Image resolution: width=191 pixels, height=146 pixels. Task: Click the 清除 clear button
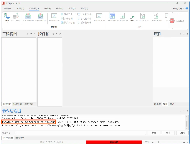coord(182,133)
